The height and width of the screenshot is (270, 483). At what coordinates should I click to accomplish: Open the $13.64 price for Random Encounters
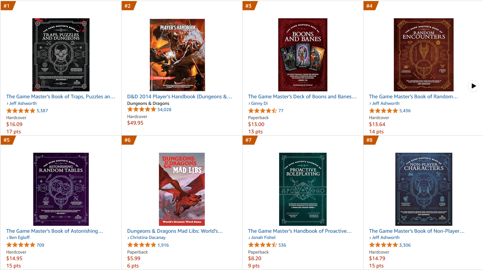377,124
